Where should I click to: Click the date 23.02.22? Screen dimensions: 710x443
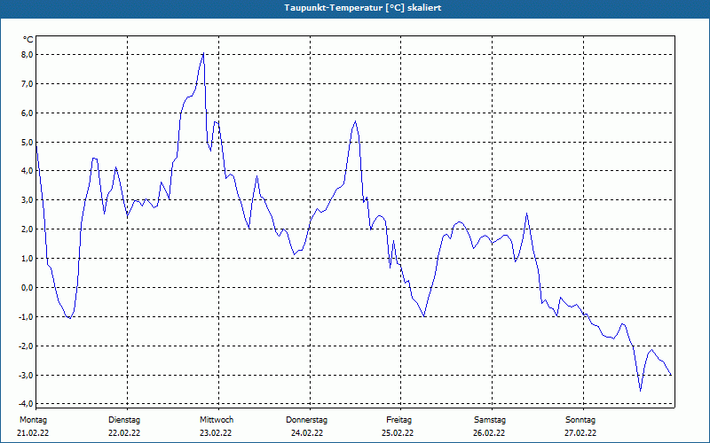click(x=216, y=433)
